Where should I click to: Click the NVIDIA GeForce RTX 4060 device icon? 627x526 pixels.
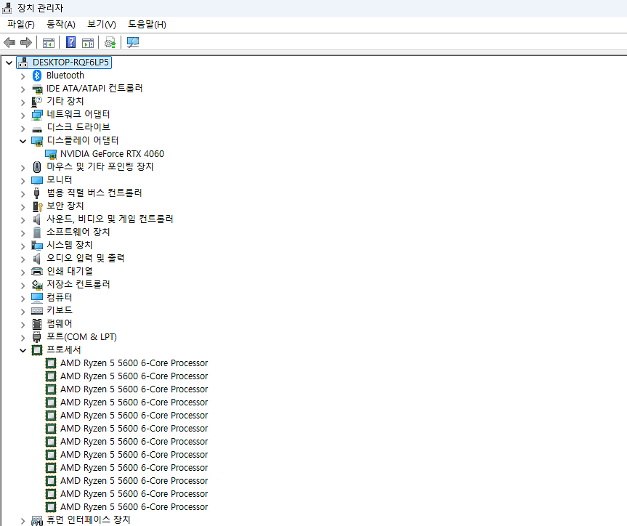[x=51, y=154]
